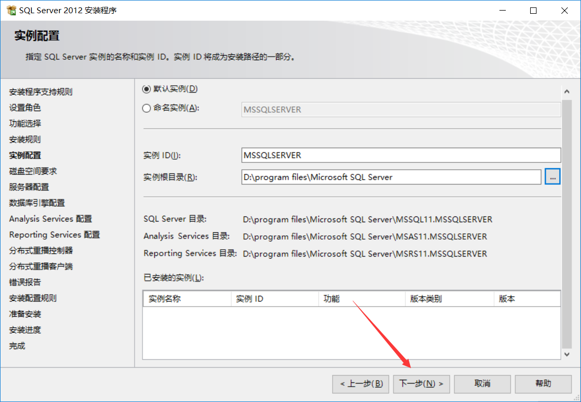Click 上一步 to go back
This screenshot has width=581, height=402.
tap(360, 384)
